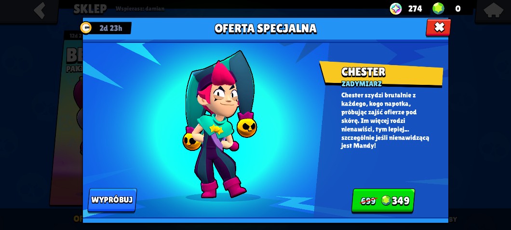Buy Chester for 349 gems
Screen dimensions: 511x230
point(383,201)
